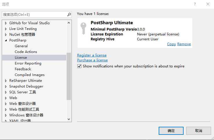Click 'Current User' registry hive value
This screenshot has width=214, height=140.
(148, 39)
